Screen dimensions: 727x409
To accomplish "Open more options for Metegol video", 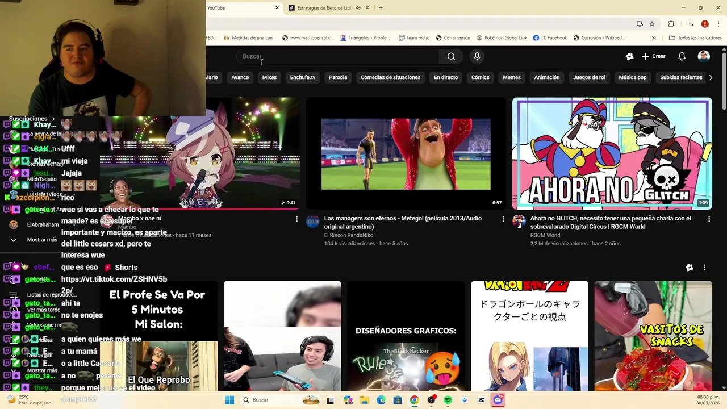I will point(503,219).
